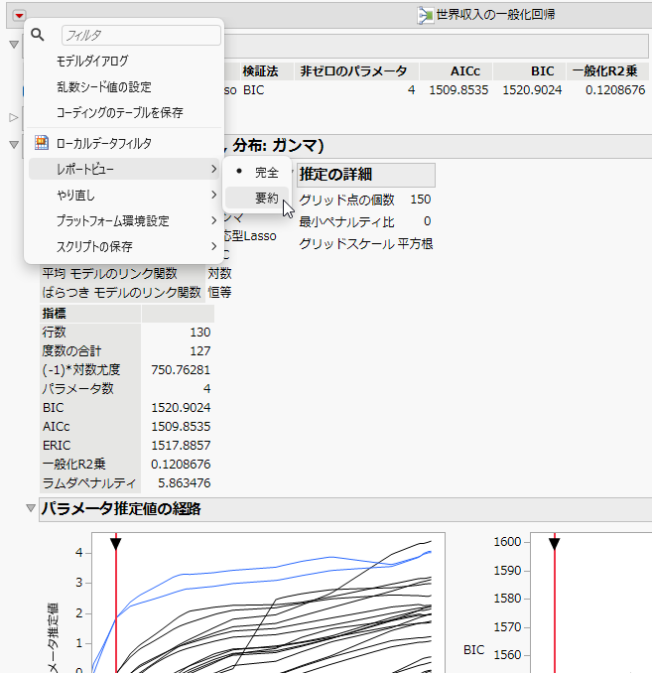The image size is (652, 673).
Task: Click the generalized regression platform icon in title
Action: 425,16
